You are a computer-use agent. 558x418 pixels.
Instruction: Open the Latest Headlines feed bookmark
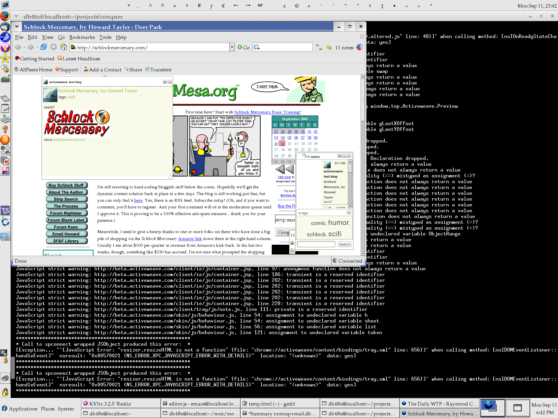79,59
